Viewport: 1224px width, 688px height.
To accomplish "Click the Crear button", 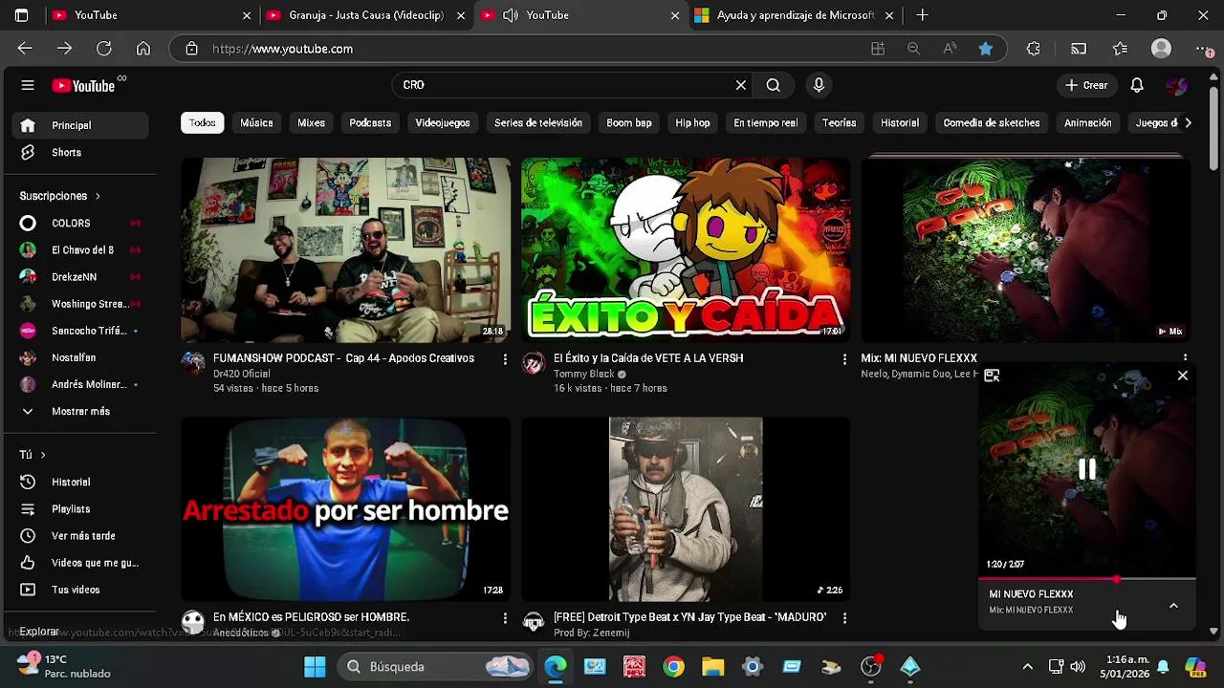I will [1086, 85].
